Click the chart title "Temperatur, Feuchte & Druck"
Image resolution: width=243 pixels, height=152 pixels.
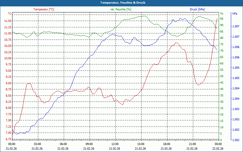tap(123, 3)
